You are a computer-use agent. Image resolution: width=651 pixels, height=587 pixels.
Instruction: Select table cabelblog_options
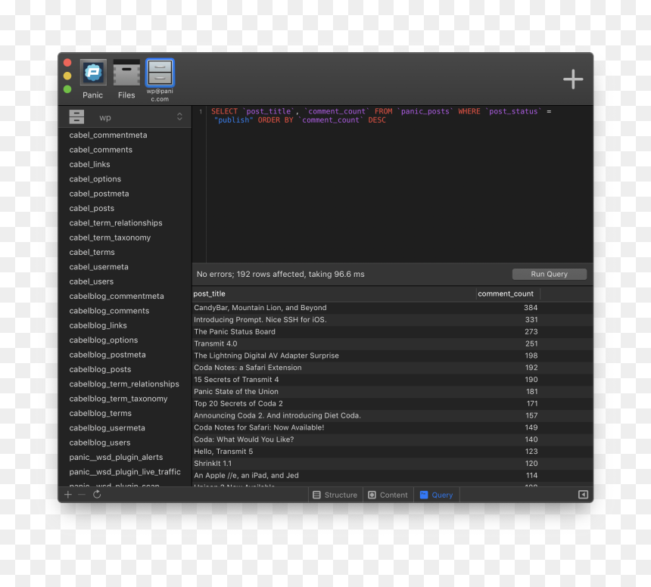(125, 340)
